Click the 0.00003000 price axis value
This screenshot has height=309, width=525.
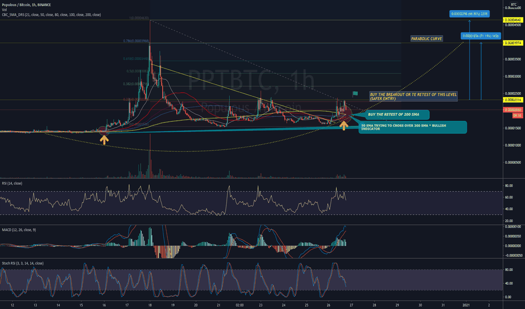click(513, 76)
